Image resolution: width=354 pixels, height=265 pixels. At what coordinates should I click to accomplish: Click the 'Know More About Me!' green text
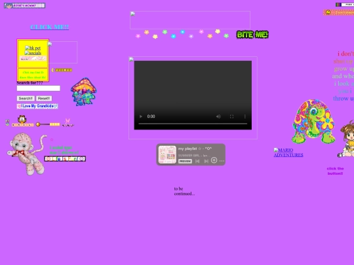pos(33,77)
